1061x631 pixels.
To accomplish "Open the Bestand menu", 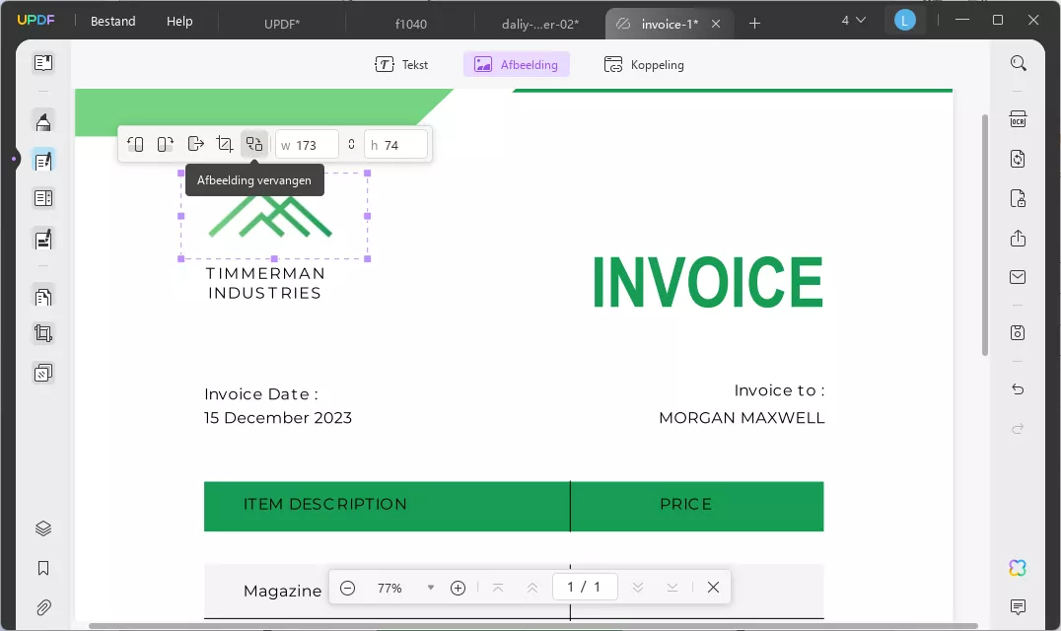I will coord(113,22).
